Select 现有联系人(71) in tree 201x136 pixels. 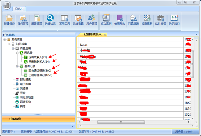coord(38,57)
